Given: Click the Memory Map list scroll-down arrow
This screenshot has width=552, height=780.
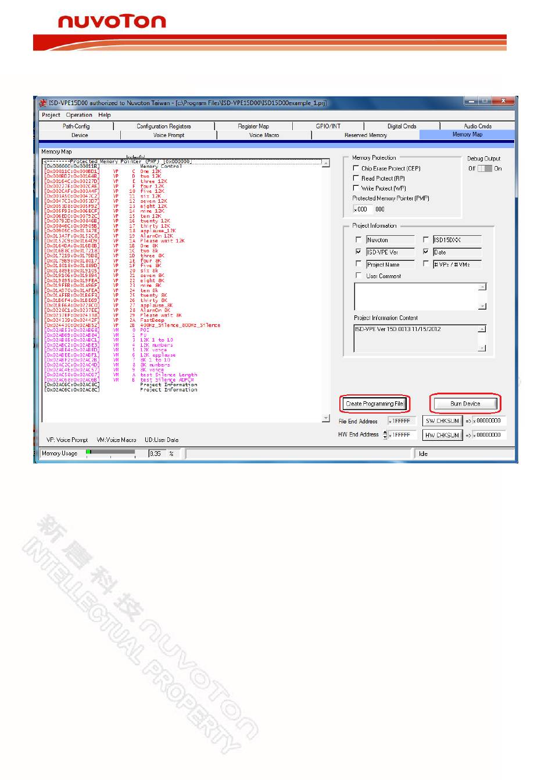Looking at the screenshot, I should click(x=325, y=418).
